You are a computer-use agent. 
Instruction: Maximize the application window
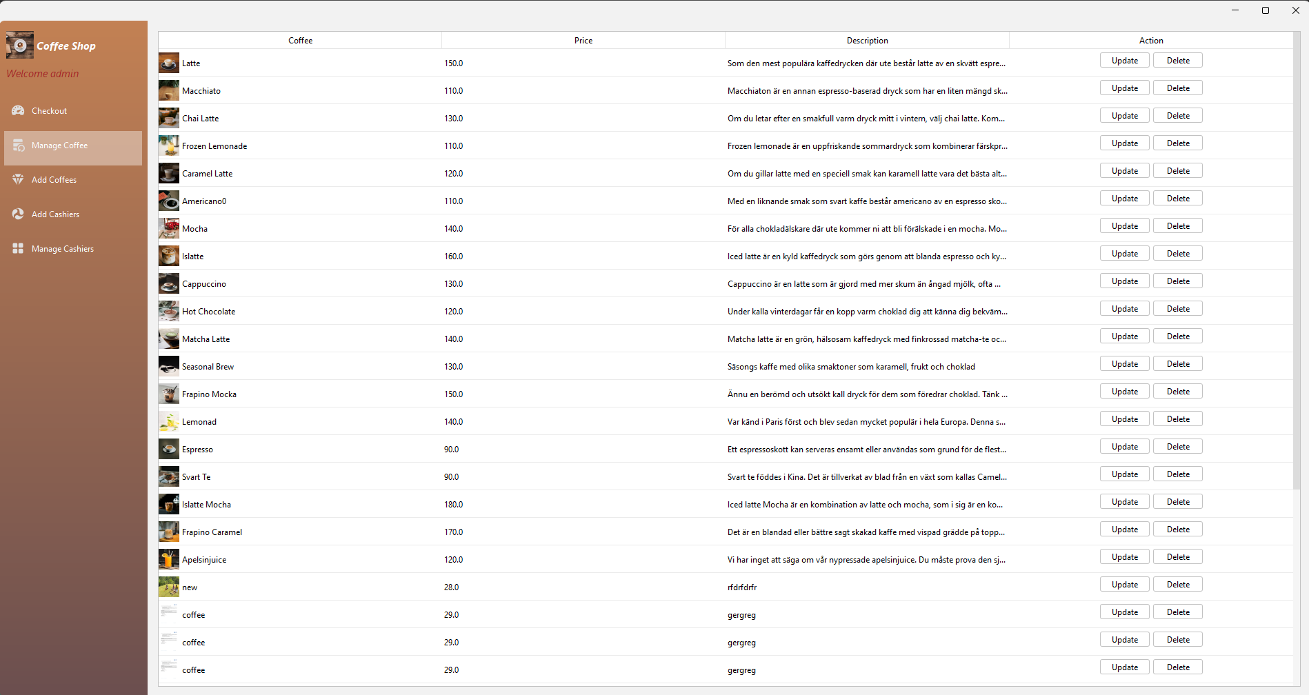click(1266, 10)
